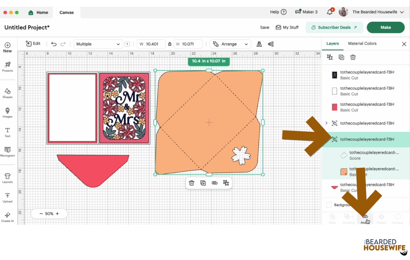Switch to the Home tab
The height and width of the screenshot is (260, 410).
(x=39, y=12)
